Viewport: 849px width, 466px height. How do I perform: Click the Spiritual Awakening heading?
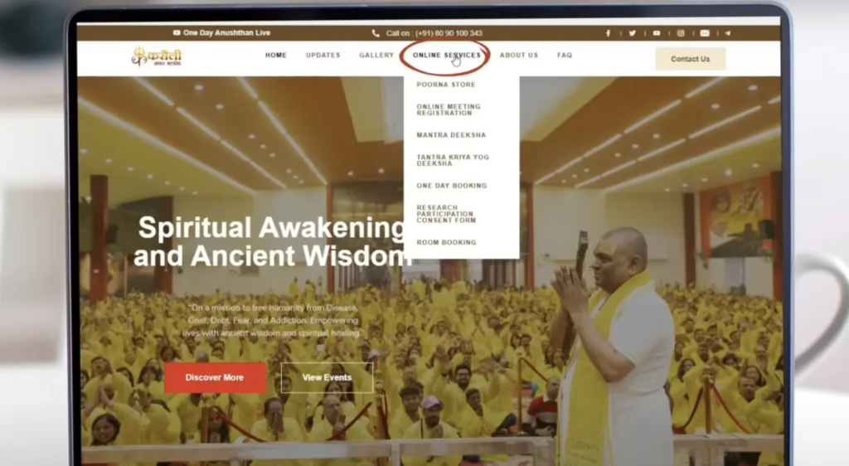point(273,241)
